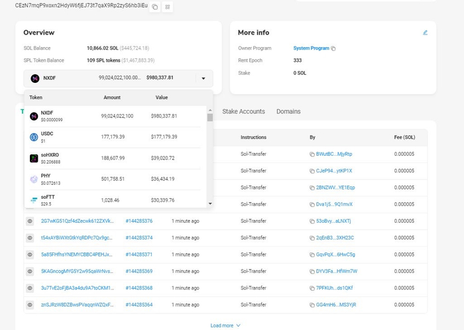Open the System Program link
This screenshot has height=330, width=464.
click(311, 48)
